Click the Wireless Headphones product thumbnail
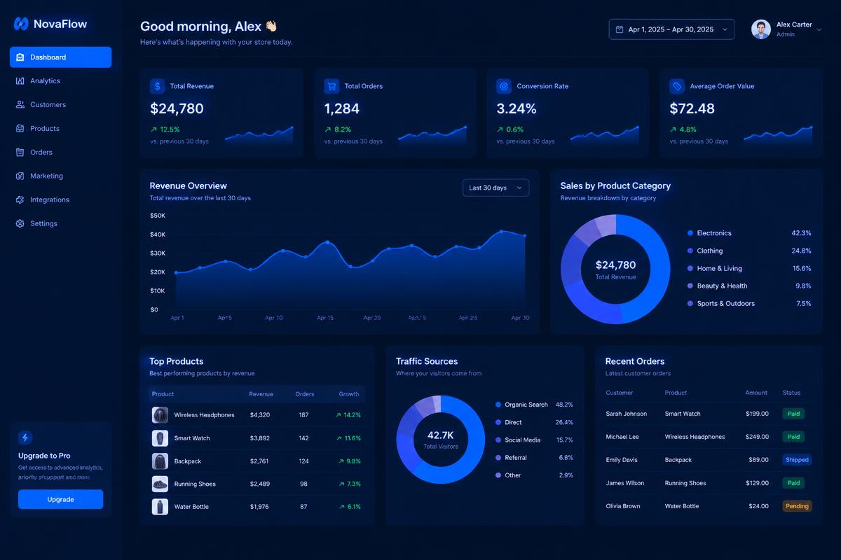Image resolution: width=841 pixels, height=560 pixels. click(x=160, y=415)
